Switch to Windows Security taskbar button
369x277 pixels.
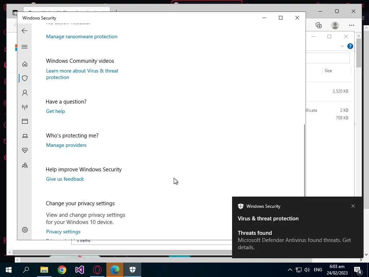click(133, 270)
